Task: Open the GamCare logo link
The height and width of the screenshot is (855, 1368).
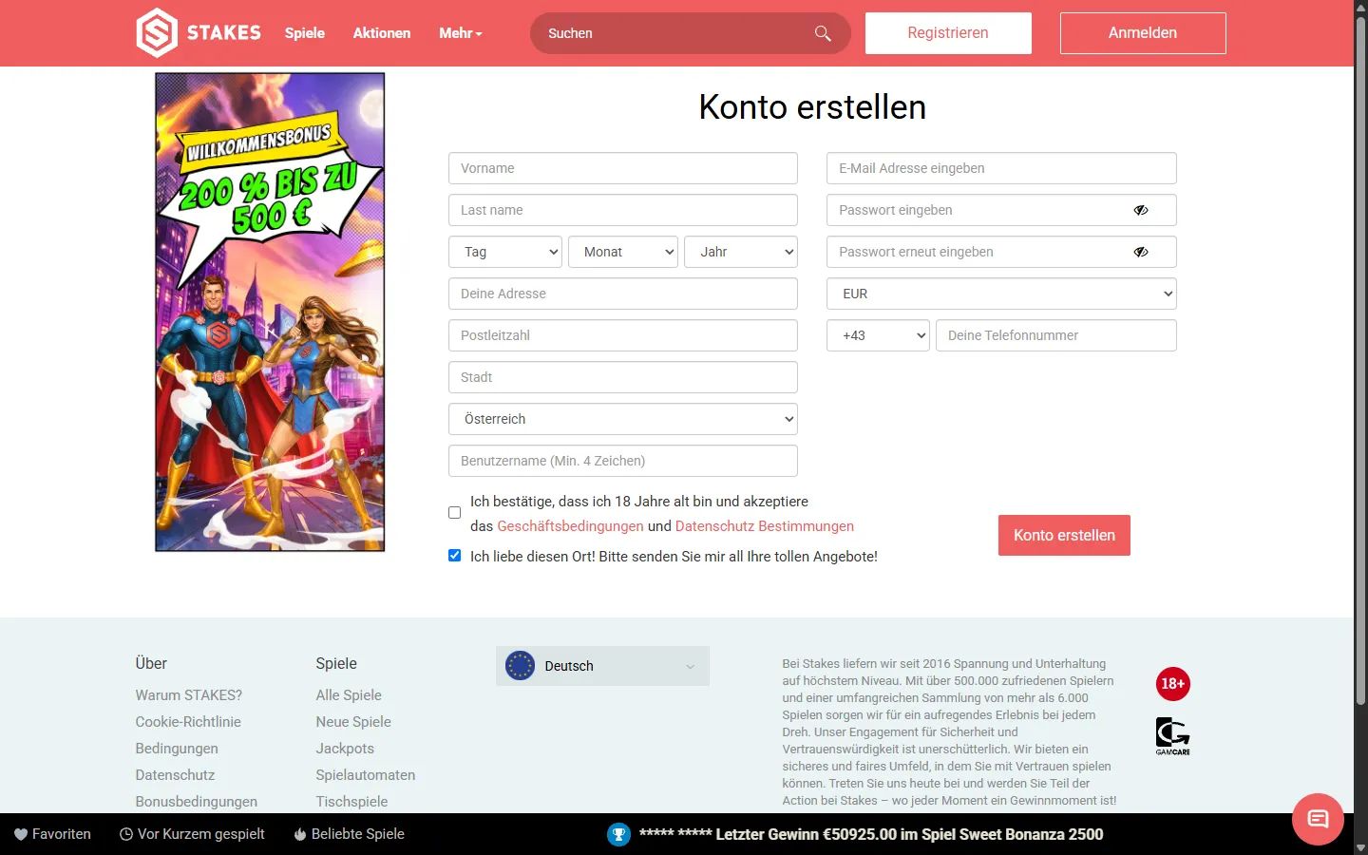Action: tap(1173, 736)
